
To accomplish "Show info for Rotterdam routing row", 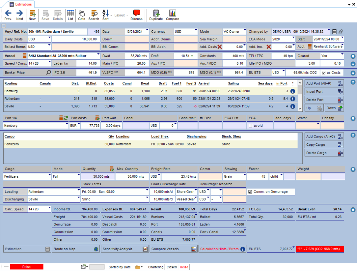I will coord(293,99).
